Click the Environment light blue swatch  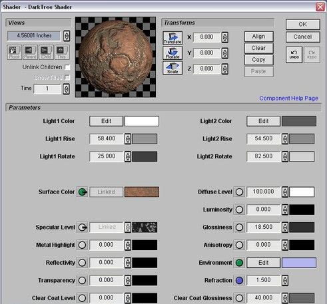pos(299,263)
